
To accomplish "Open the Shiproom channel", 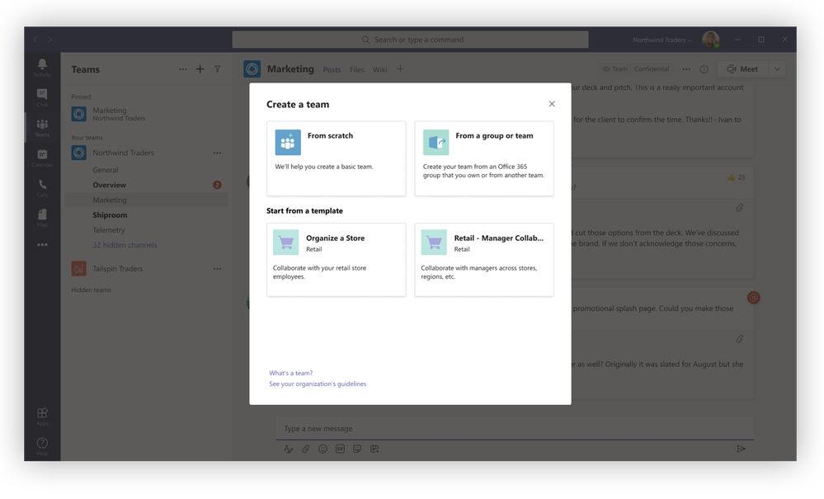I will point(110,214).
